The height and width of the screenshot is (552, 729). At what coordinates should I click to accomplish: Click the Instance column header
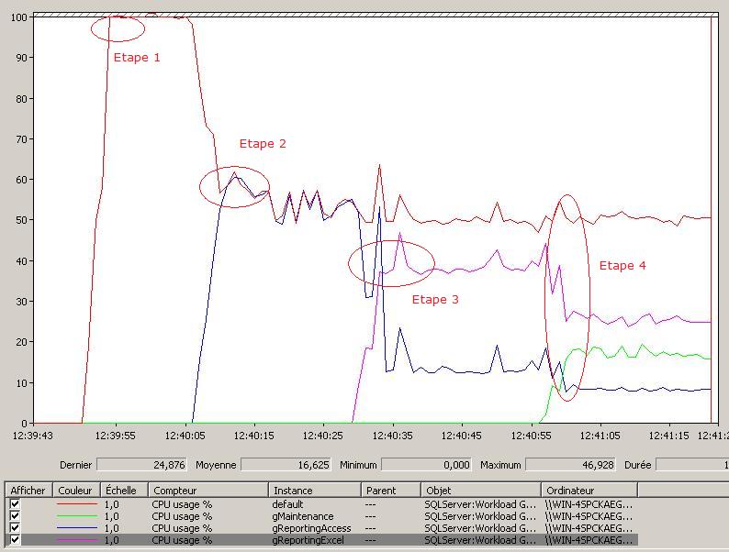coord(314,491)
